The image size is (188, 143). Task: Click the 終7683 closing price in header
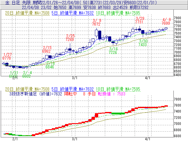104,8
